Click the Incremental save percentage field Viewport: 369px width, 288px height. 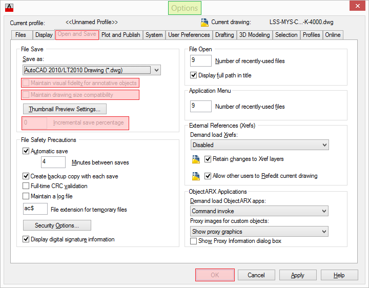pyautogui.click(x=35, y=123)
